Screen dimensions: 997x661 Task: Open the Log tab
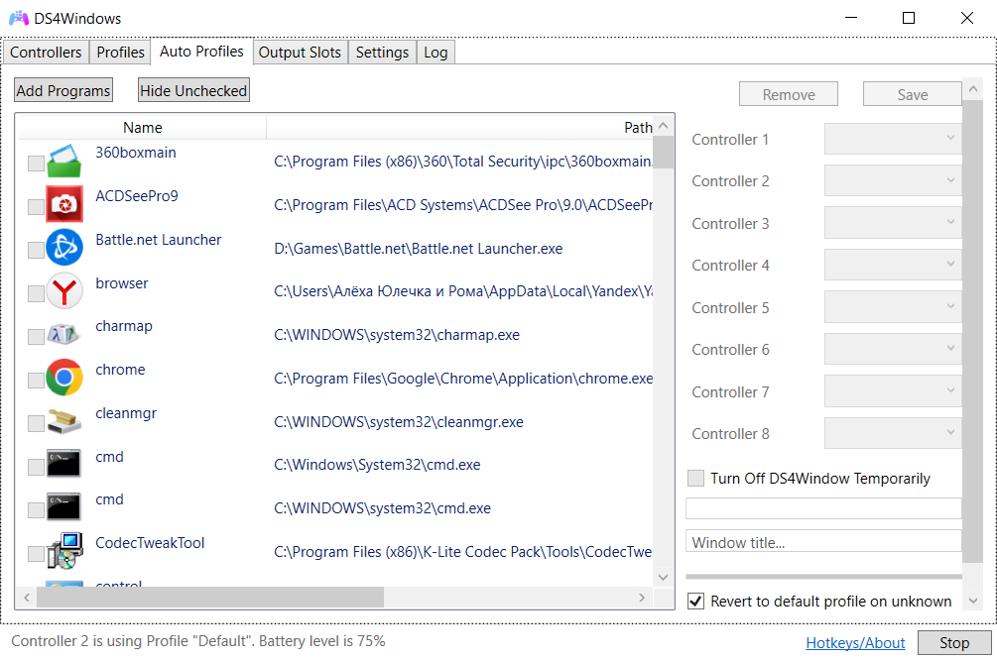tap(436, 53)
